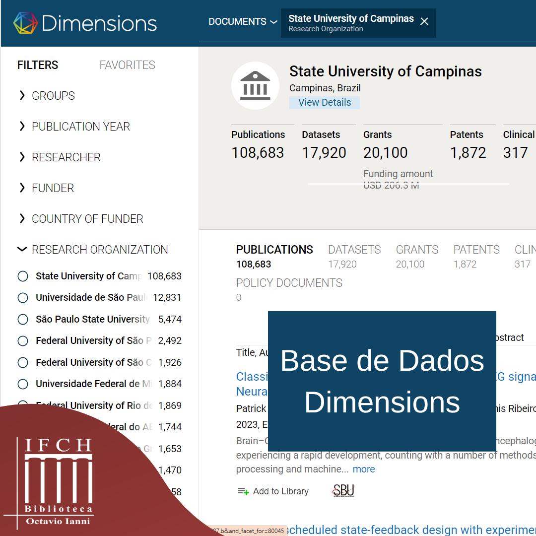536x536 pixels.
Task: Switch to the FAVORITES tab
Action: click(127, 65)
